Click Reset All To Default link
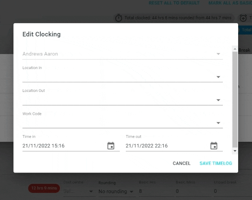252x200 pixels. tap(174, 3)
